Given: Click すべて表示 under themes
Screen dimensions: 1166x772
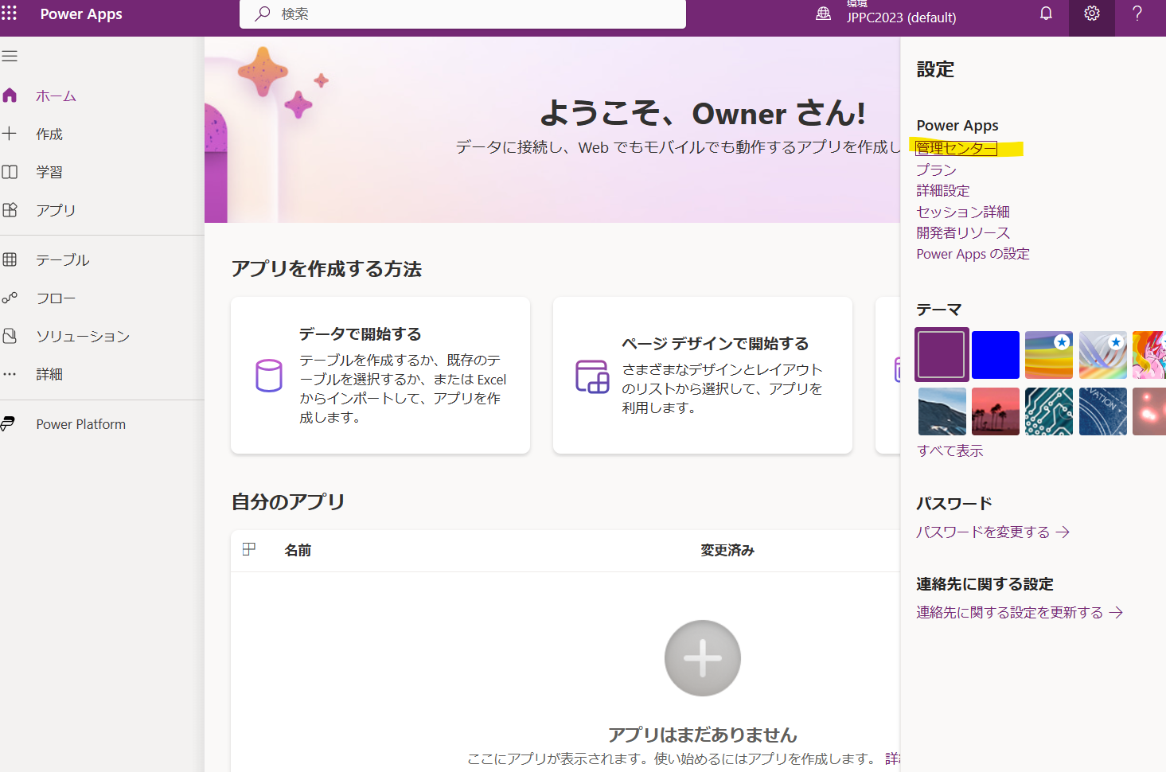Looking at the screenshot, I should (950, 450).
